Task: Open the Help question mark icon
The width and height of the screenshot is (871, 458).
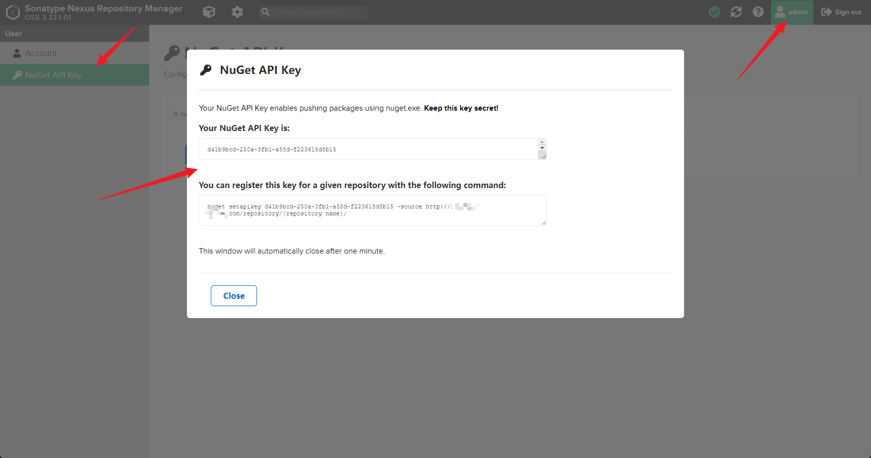Action: [758, 12]
